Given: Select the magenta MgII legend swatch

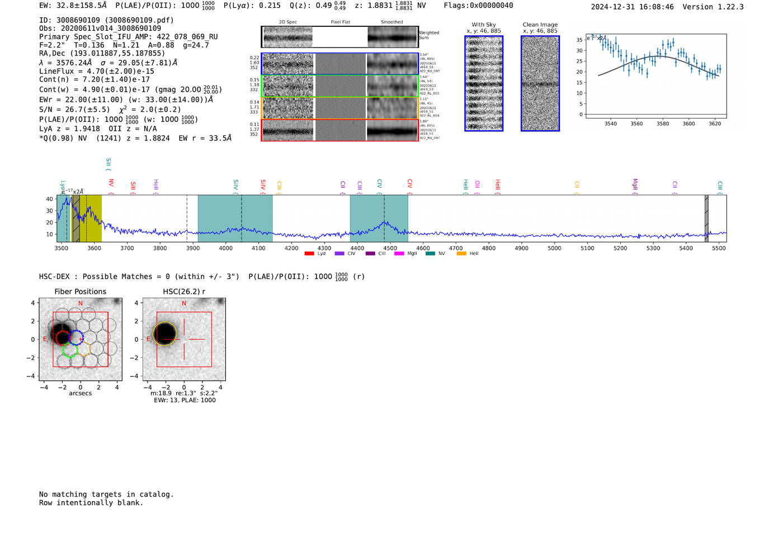Looking at the screenshot, I should pyautogui.click(x=399, y=254).
